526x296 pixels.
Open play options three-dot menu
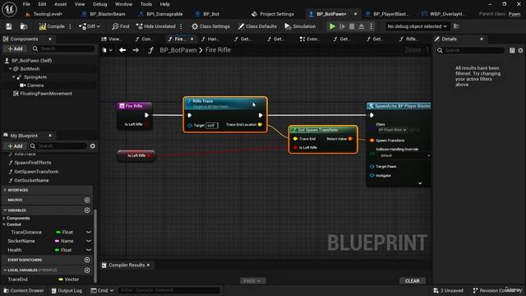coord(371,26)
